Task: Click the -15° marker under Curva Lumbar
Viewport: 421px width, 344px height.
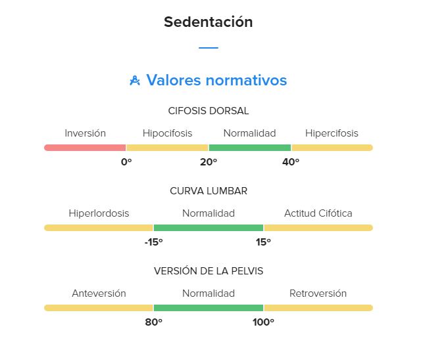Action: click(x=153, y=242)
